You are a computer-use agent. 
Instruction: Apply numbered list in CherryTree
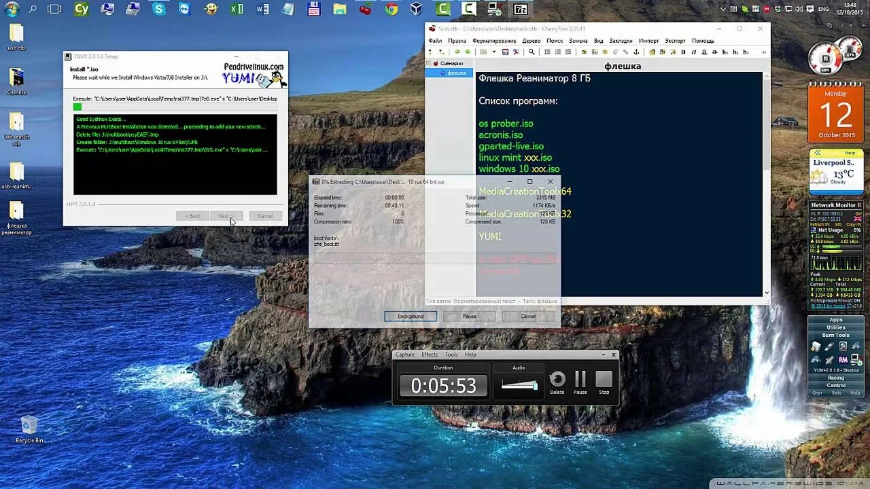click(x=558, y=52)
